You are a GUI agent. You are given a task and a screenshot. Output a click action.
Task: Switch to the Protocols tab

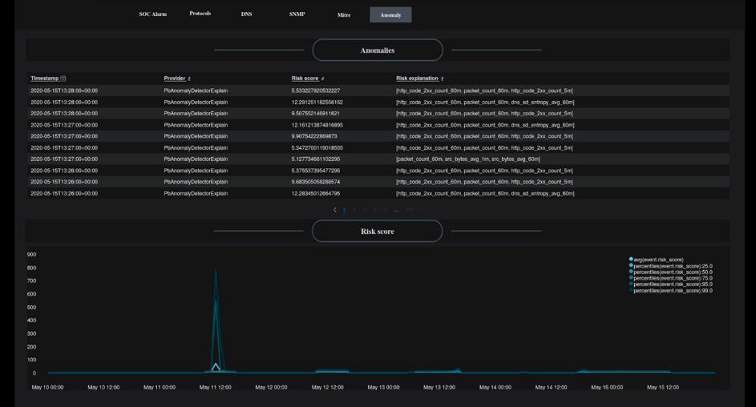click(200, 14)
